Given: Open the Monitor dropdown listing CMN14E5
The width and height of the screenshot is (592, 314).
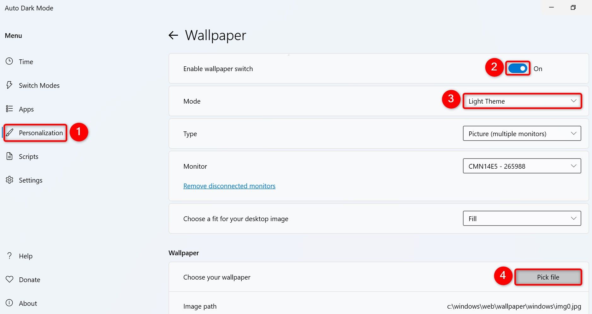Looking at the screenshot, I should pos(522,166).
